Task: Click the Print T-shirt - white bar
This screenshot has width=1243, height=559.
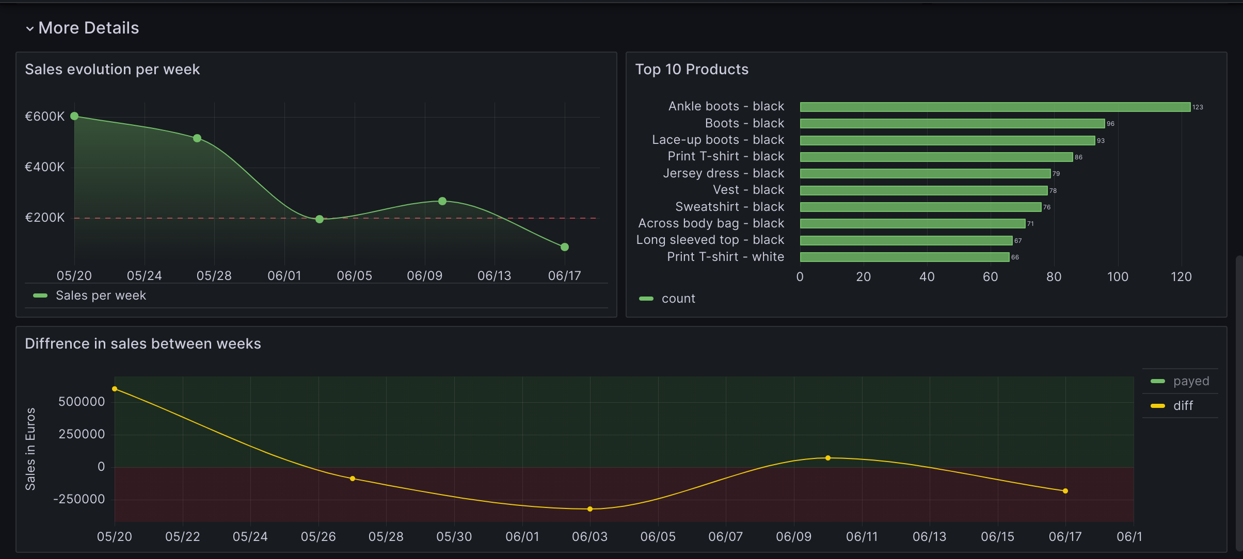Action: click(x=904, y=257)
